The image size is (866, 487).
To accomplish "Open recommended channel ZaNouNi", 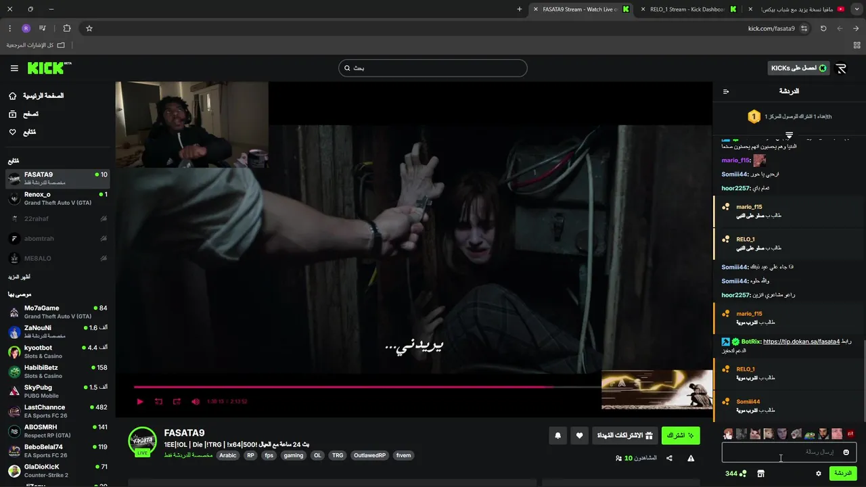I will point(58,332).
